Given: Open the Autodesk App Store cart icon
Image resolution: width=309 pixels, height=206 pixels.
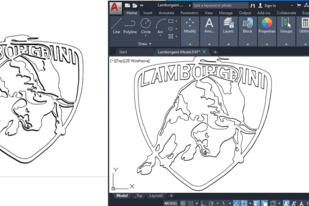Looking at the screenshot, I should point(299,6).
